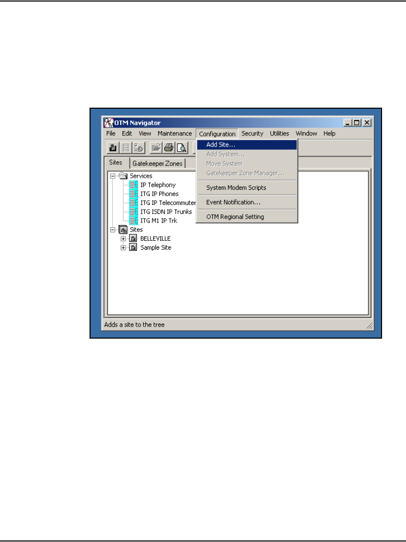This screenshot has height=542, width=406.
Task: Click the Sites root node icon
Action: [123, 229]
